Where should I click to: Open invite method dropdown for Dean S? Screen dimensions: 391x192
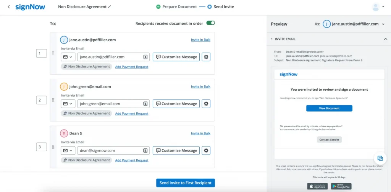[x=68, y=150]
